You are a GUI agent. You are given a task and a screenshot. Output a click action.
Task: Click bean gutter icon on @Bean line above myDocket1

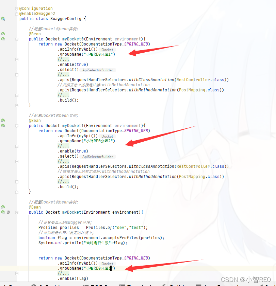pyautogui.click(x=3, y=120)
